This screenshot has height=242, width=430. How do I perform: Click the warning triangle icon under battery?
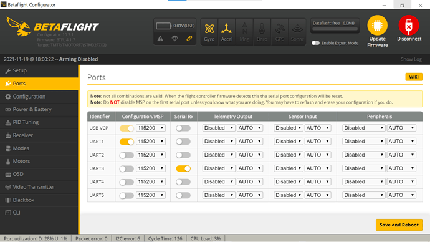pos(160,39)
